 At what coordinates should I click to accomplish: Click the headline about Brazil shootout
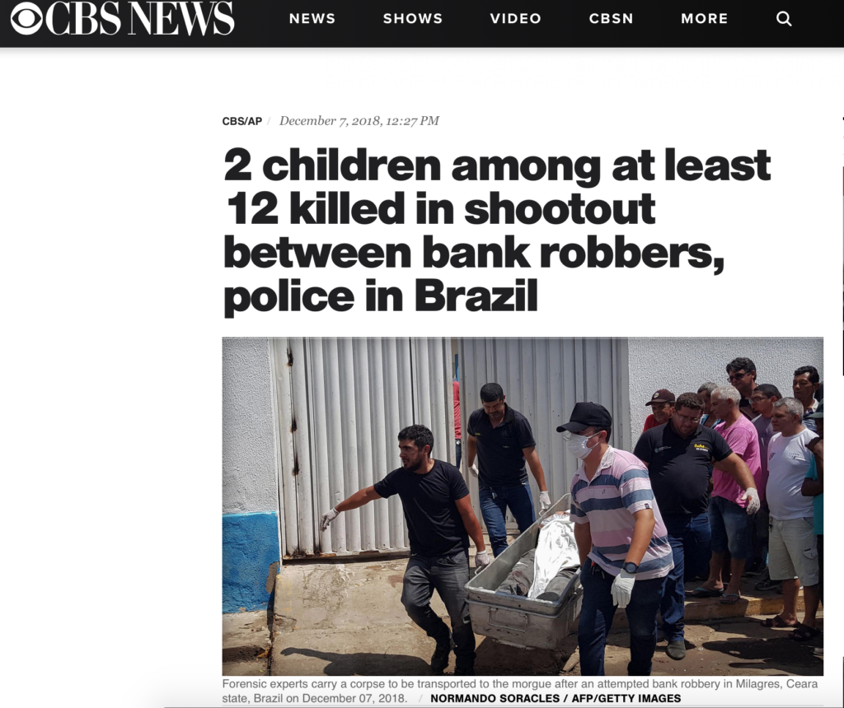(497, 230)
